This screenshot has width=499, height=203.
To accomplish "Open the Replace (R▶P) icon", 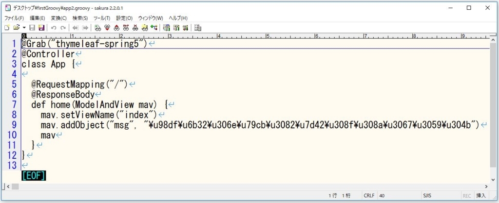I will 126,28.
